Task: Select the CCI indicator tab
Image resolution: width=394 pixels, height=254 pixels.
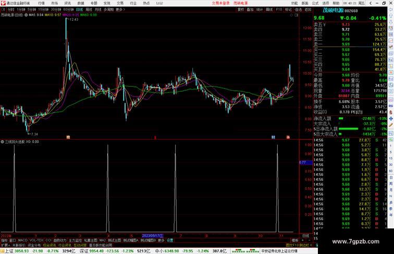Action: coord(48,240)
